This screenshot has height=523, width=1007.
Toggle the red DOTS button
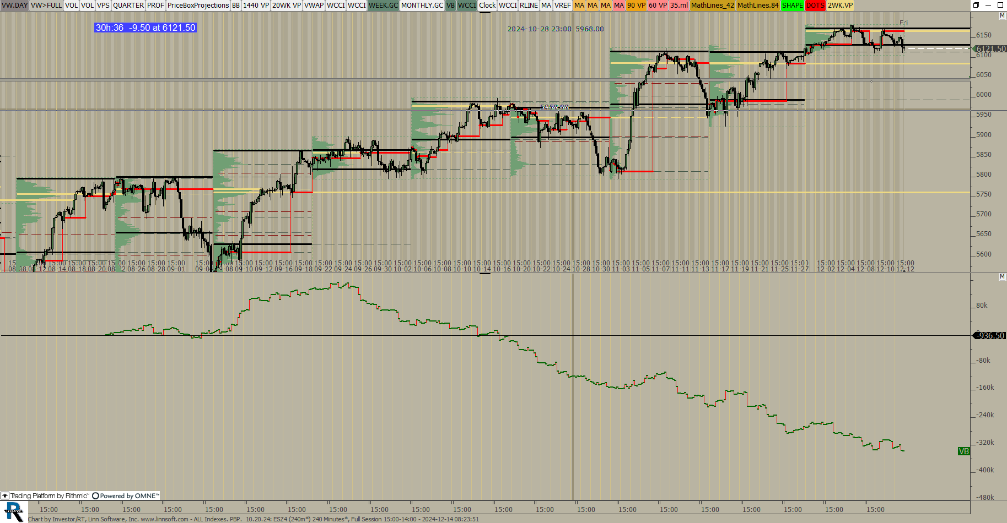(815, 6)
